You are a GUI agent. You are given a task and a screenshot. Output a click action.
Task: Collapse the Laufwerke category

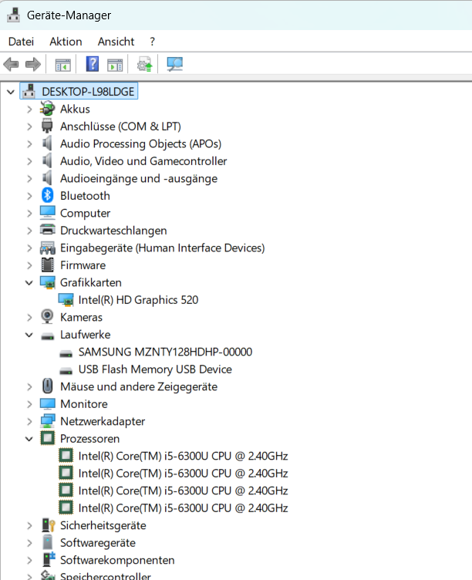(29, 335)
